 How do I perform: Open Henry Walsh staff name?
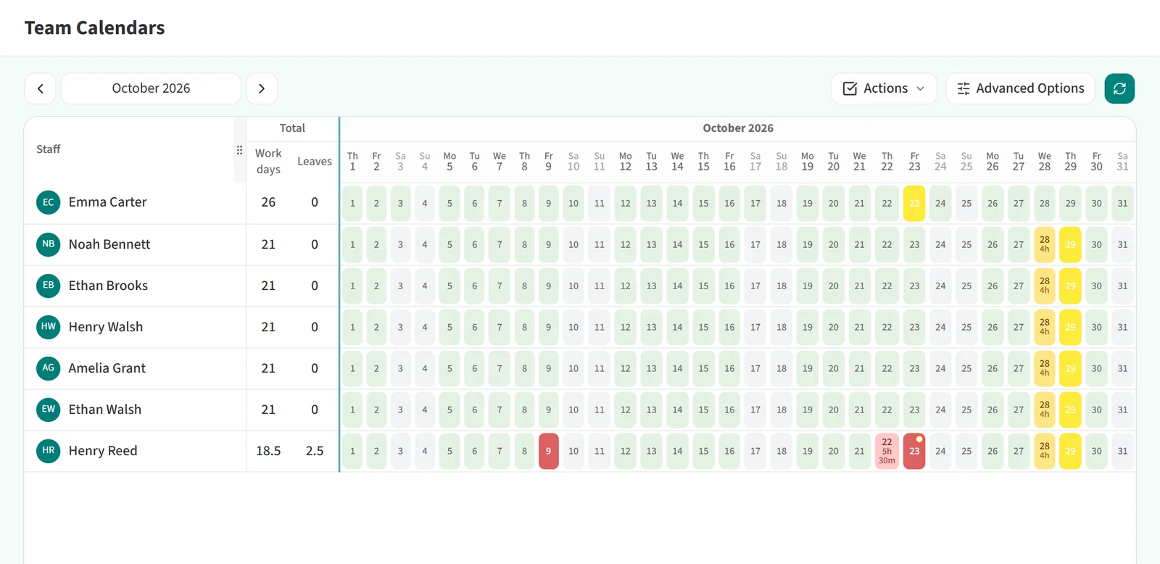[x=106, y=327]
